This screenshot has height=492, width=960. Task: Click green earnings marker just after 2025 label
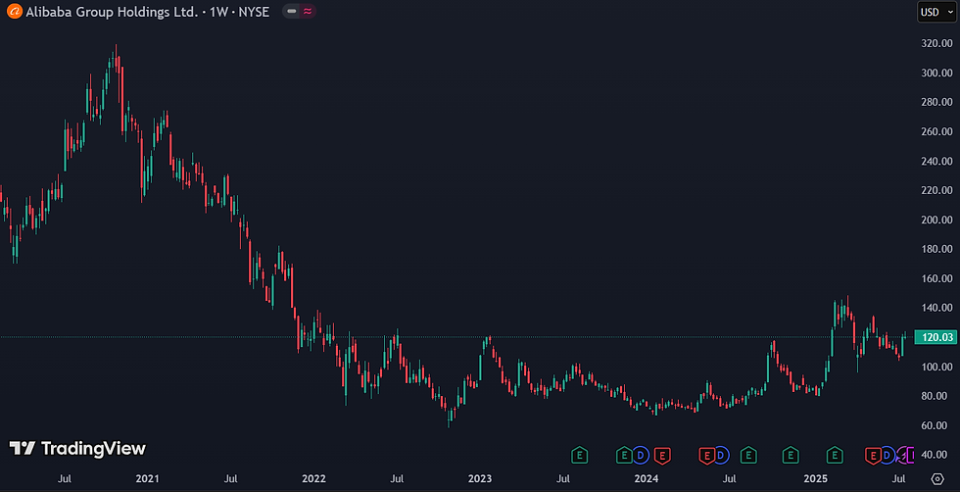pyautogui.click(x=835, y=455)
